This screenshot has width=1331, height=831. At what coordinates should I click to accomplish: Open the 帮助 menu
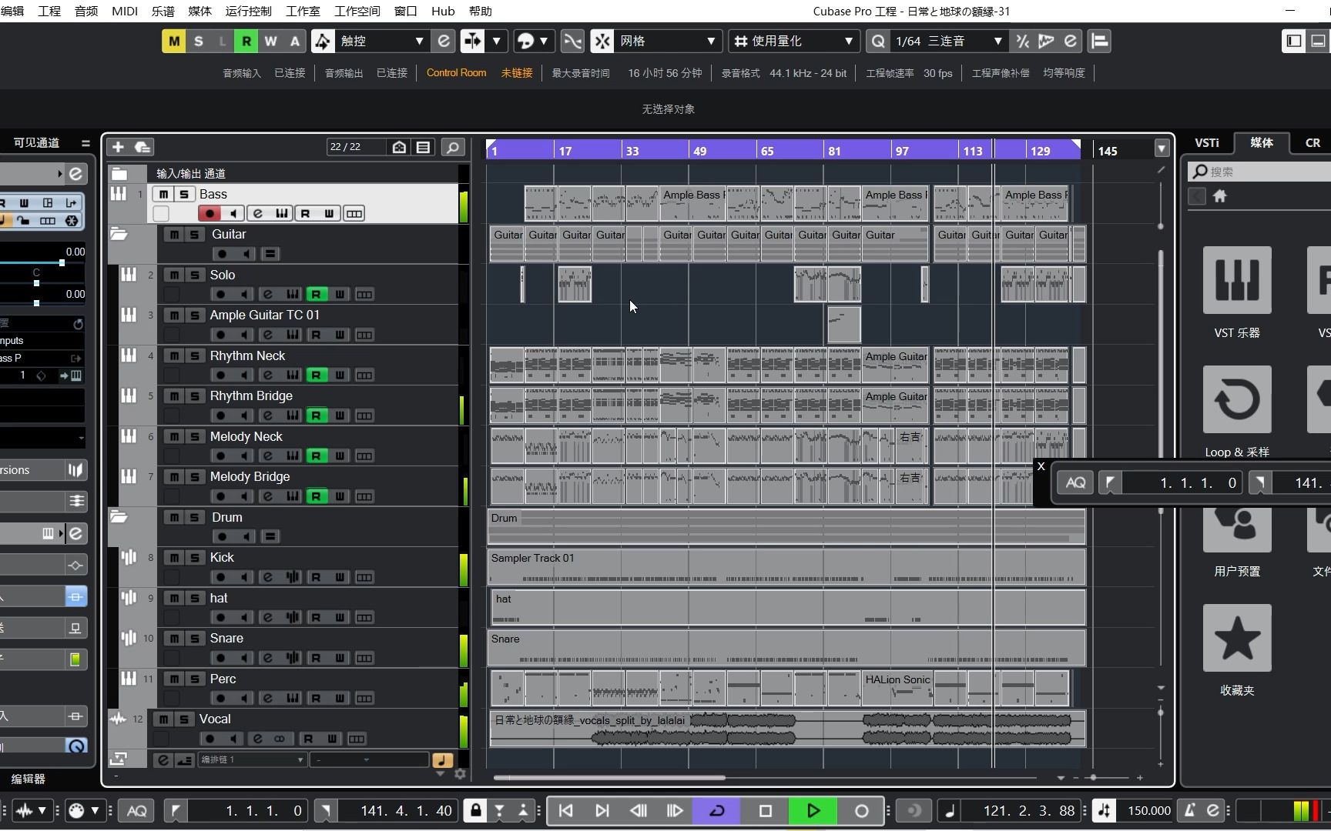pyautogui.click(x=481, y=11)
